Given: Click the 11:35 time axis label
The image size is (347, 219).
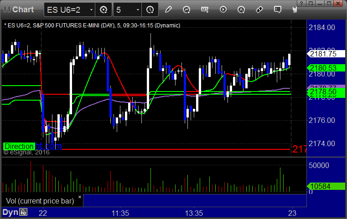Looking at the screenshot, I should pyautogui.click(x=120, y=213).
